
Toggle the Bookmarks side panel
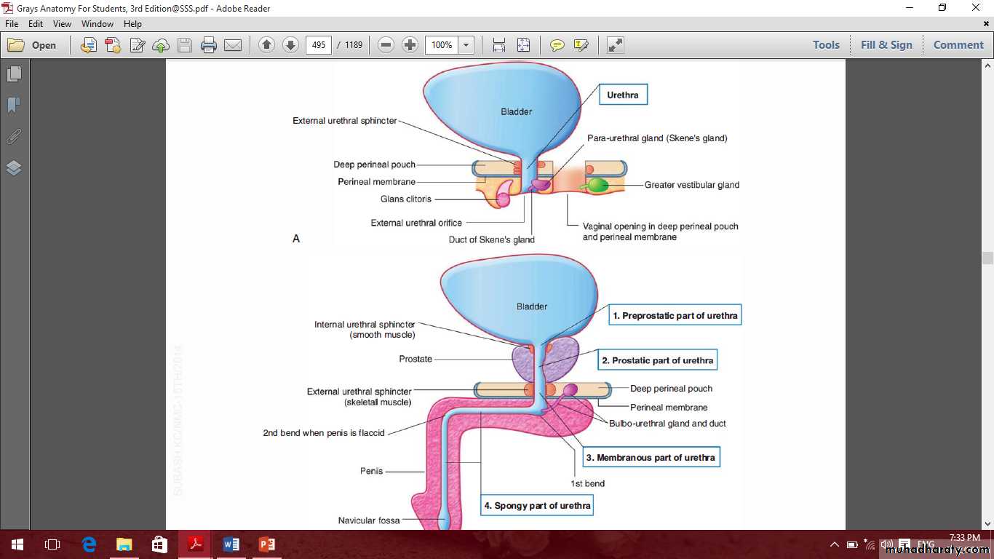point(14,106)
